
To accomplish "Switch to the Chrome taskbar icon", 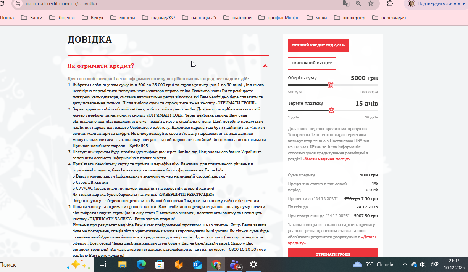I will [x=216, y=264].
